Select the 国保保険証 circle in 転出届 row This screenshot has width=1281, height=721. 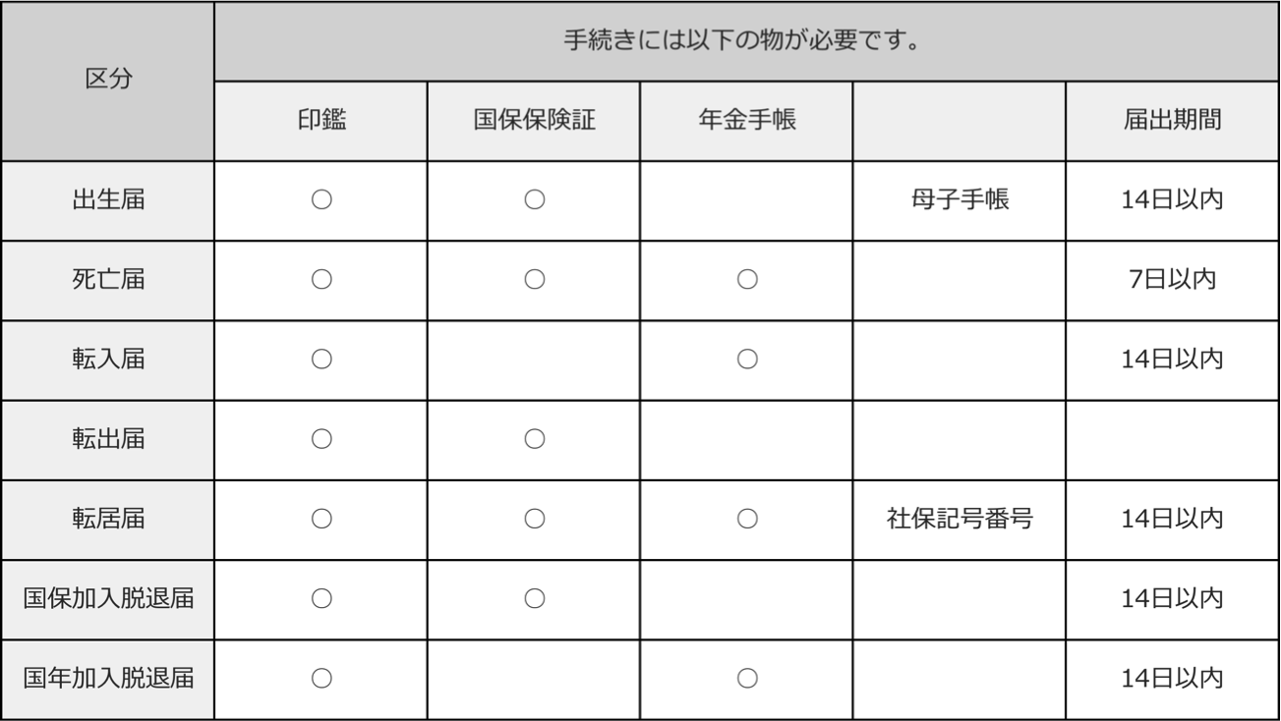[x=534, y=438]
